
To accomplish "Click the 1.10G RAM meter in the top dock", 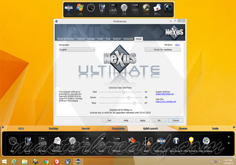I will (135, 8).
